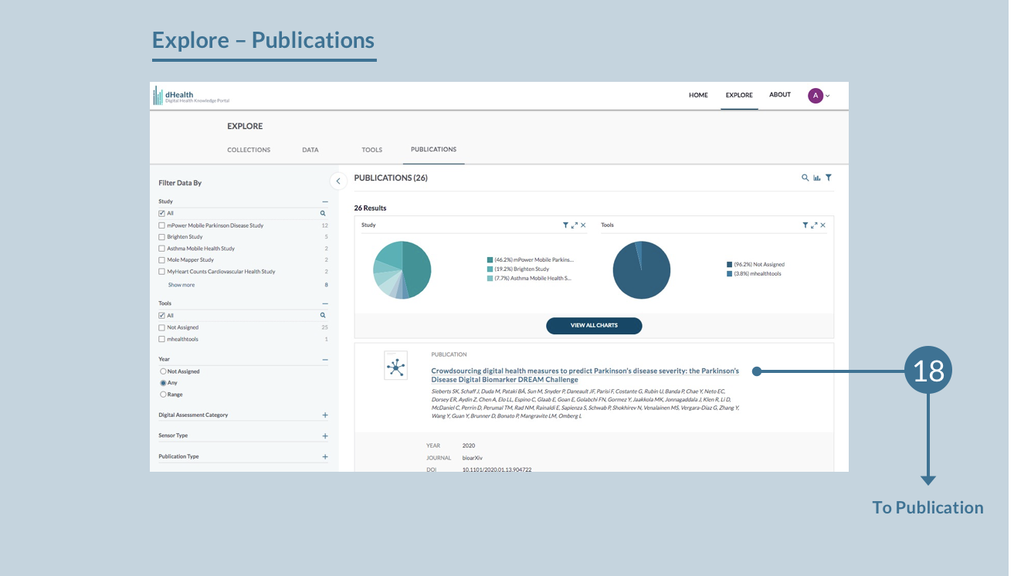Collapse the Tools filter section
The width and height of the screenshot is (1014, 576).
(x=325, y=304)
